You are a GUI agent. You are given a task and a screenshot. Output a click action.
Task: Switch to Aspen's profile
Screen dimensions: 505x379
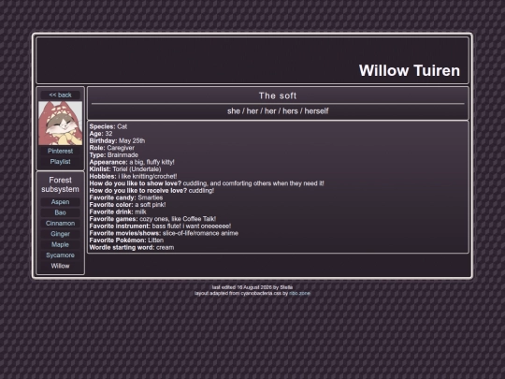(60, 202)
